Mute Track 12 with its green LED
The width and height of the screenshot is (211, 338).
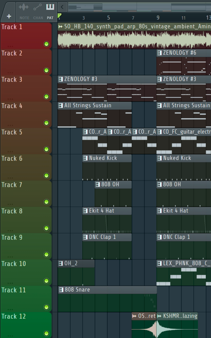click(46, 333)
